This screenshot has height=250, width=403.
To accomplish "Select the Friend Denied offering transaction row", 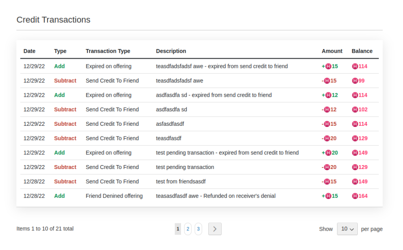I will [x=114, y=196].
